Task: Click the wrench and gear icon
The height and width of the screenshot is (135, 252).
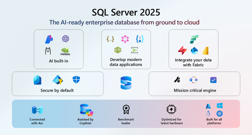Action: [x=177, y=79]
